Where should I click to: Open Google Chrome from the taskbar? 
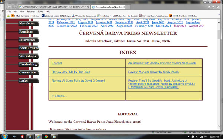[x=46, y=136]
